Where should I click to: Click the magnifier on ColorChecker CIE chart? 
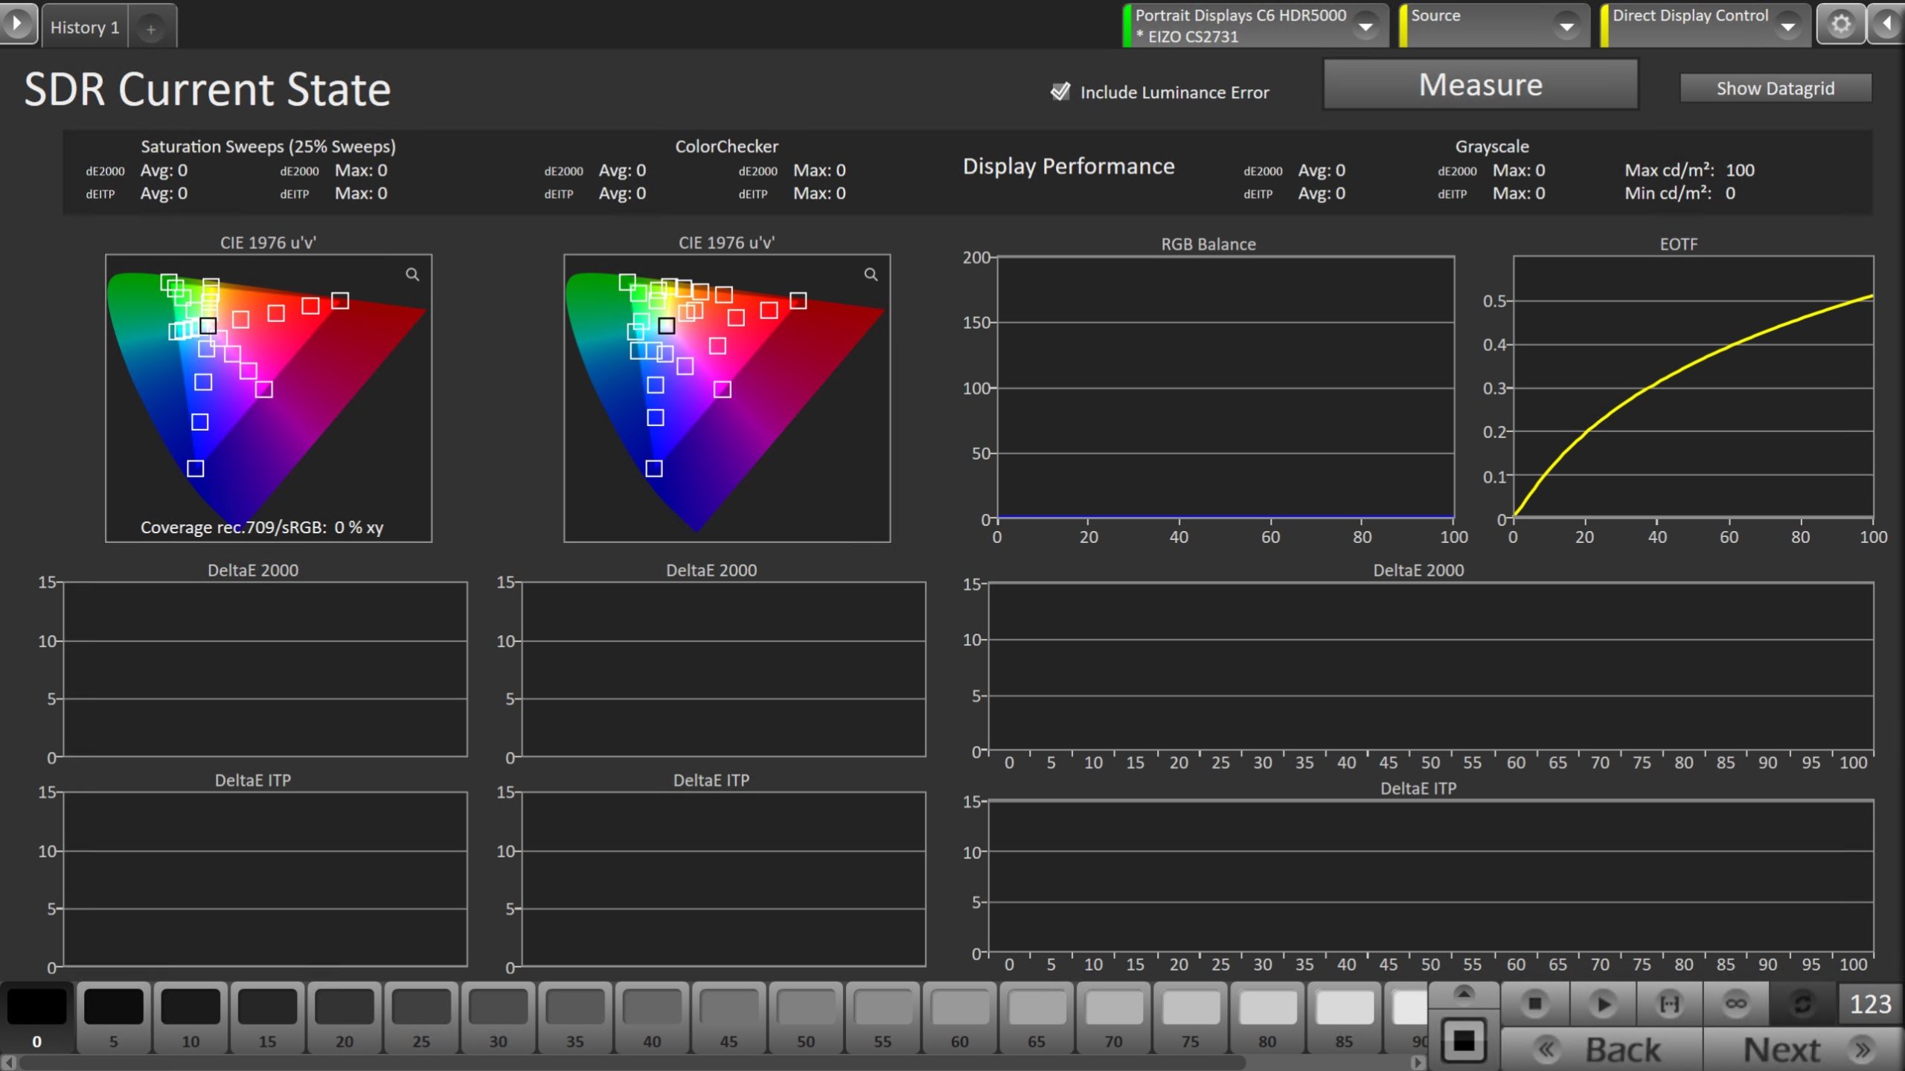[871, 275]
